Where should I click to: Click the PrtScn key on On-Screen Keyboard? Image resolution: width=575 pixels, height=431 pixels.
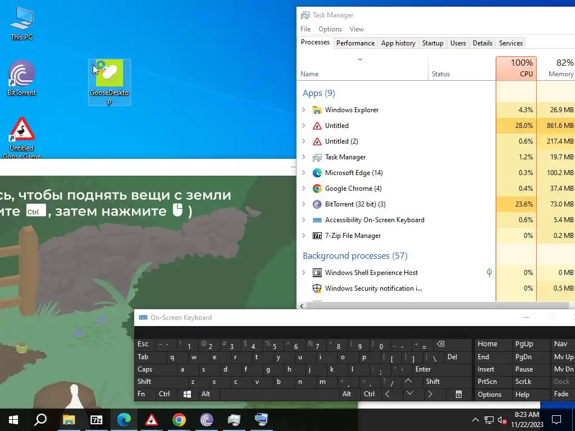pyautogui.click(x=493, y=382)
